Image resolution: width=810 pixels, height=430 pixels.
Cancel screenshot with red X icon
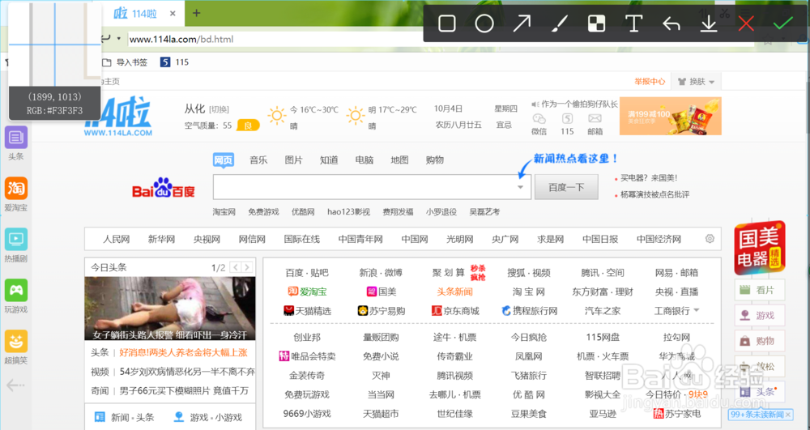tap(746, 23)
